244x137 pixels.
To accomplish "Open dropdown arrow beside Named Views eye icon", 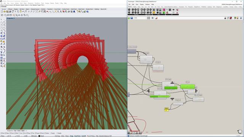I will coord(154,18).
